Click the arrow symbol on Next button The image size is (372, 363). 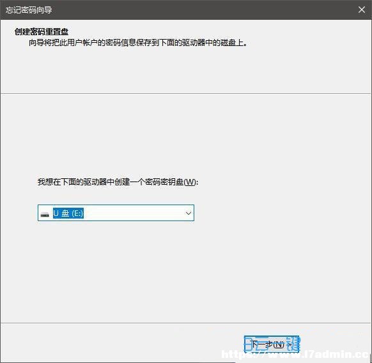point(290,344)
